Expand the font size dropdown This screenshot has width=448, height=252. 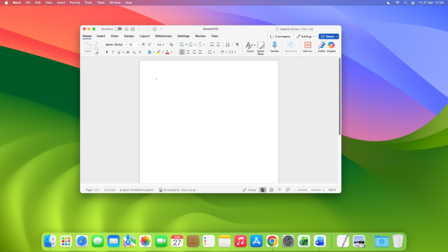(x=138, y=44)
